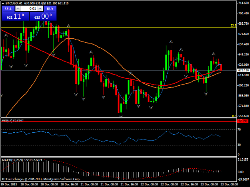Click the 700.410 price scale label
Viewport: 250px width, 187px height.
244,13
